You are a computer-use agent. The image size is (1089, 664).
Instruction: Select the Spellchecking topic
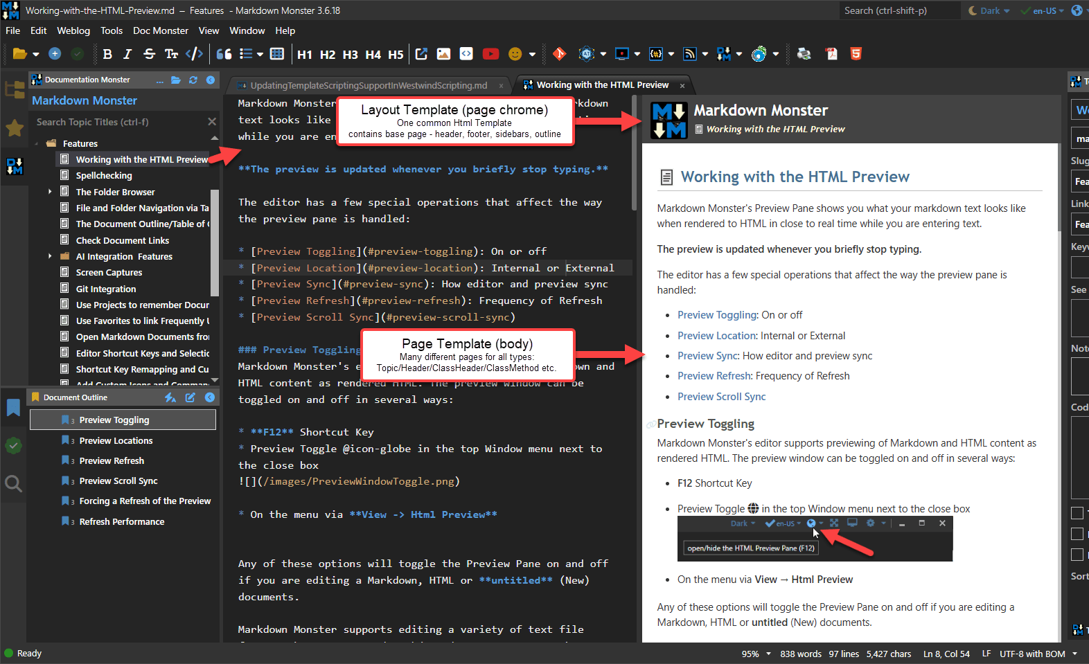[x=104, y=176]
